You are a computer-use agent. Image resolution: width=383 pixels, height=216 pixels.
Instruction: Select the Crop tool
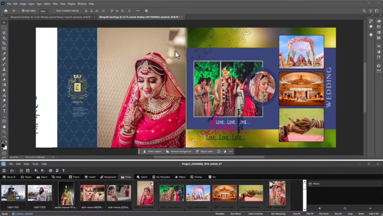coord(4,43)
